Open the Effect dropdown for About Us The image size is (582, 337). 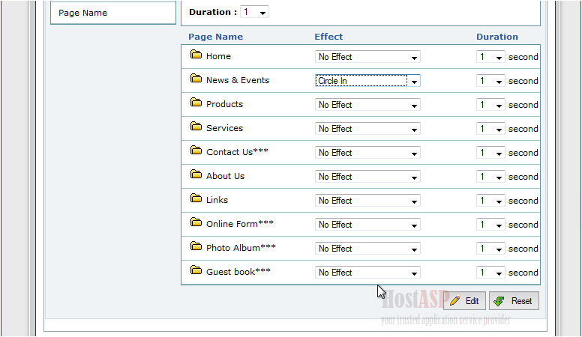(x=367, y=177)
